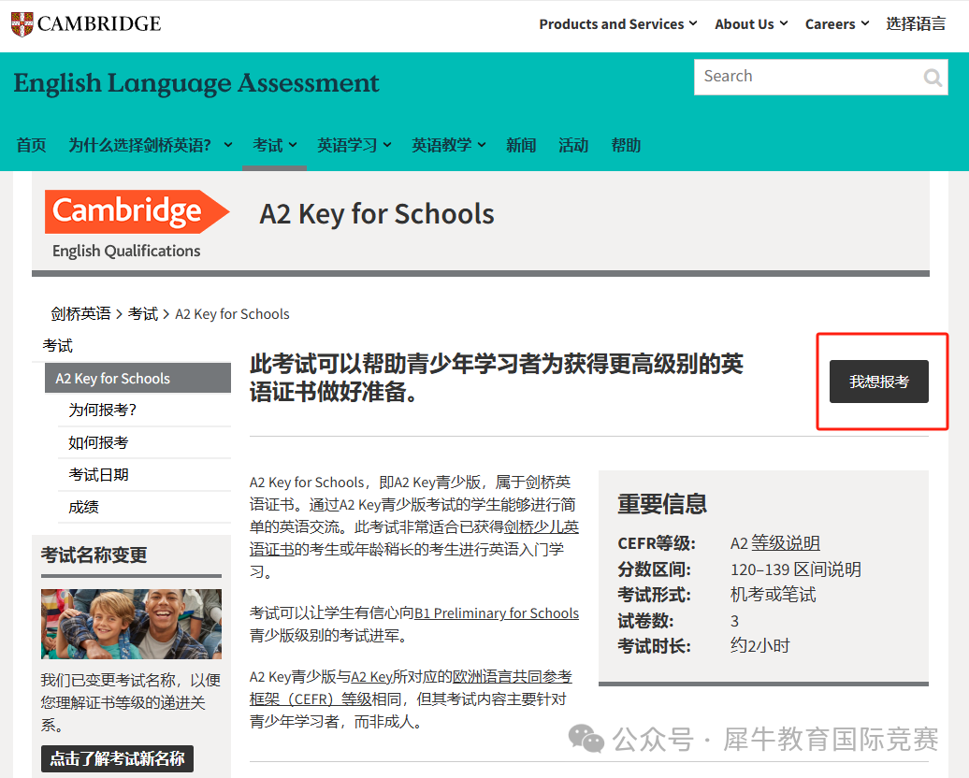Click the 重要信息 heading
969x778 pixels.
pyautogui.click(x=662, y=504)
